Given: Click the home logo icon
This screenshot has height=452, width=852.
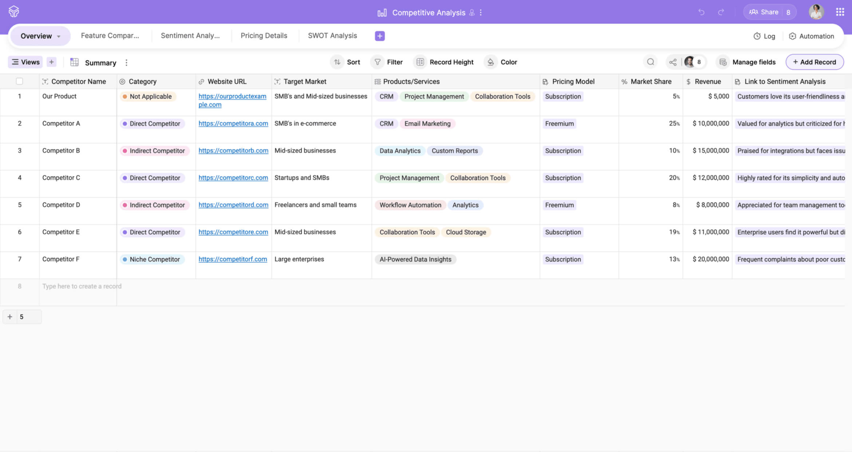Looking at the screenshot, I should [x=14, y=12].
